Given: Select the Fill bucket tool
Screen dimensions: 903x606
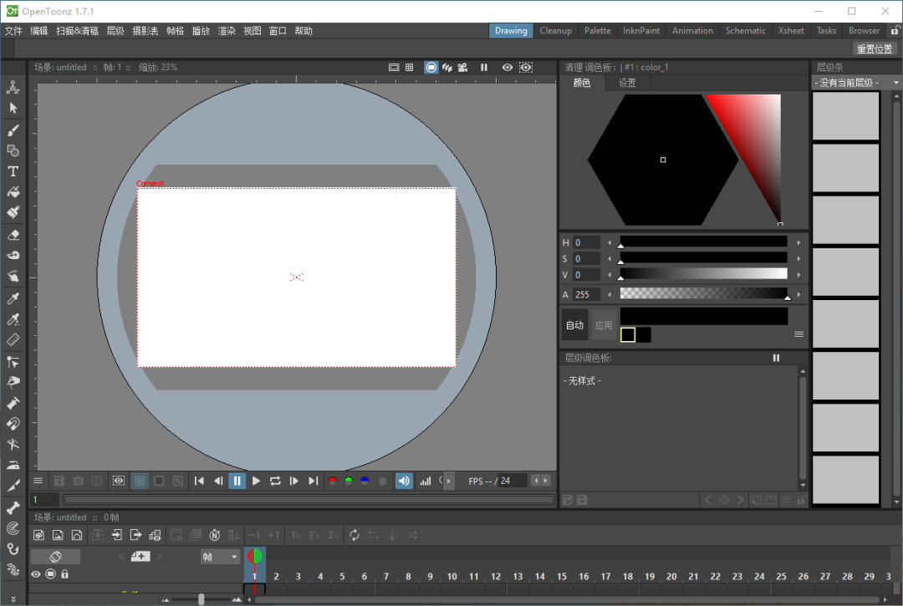Looking at the screenshot, I should pos(13,191).
